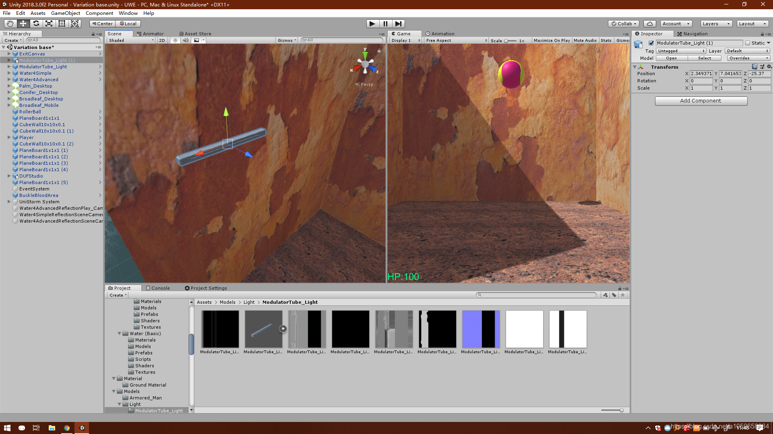This screenshot has height=434, width=773.
Task: Open the Display 1 dropdown
Action: coord(406,40)
